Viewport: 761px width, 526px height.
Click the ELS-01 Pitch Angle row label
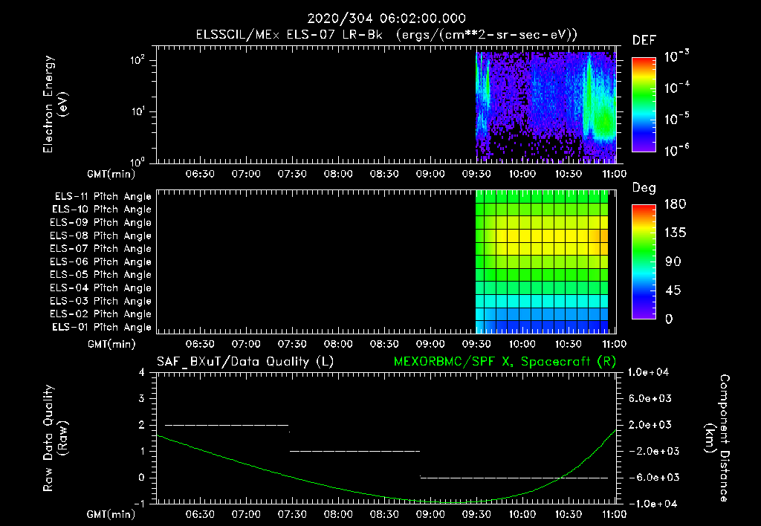102,327
